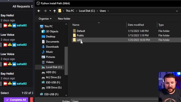
Task: Select 'Local Disk (C:)' in the breadcrumb
Action: click(x=87, y=11)
